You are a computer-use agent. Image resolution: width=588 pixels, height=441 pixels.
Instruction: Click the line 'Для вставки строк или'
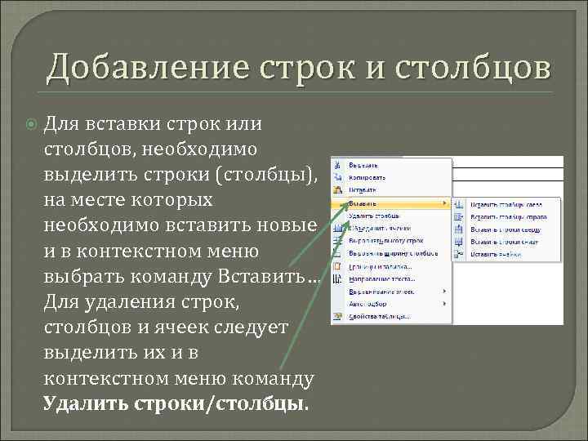[x=153, y=124]
